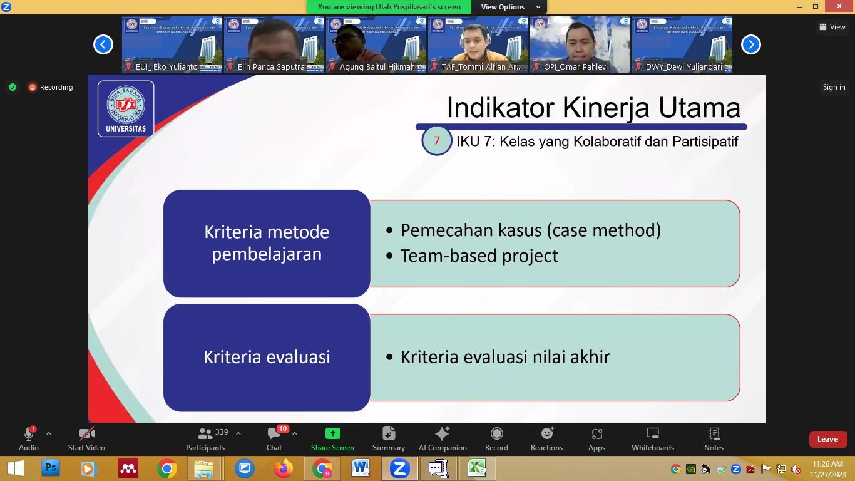The width and height of the screenshot is (855, 481).
Task: Click the system tray volume icon
Action: (x=796, y=469)
